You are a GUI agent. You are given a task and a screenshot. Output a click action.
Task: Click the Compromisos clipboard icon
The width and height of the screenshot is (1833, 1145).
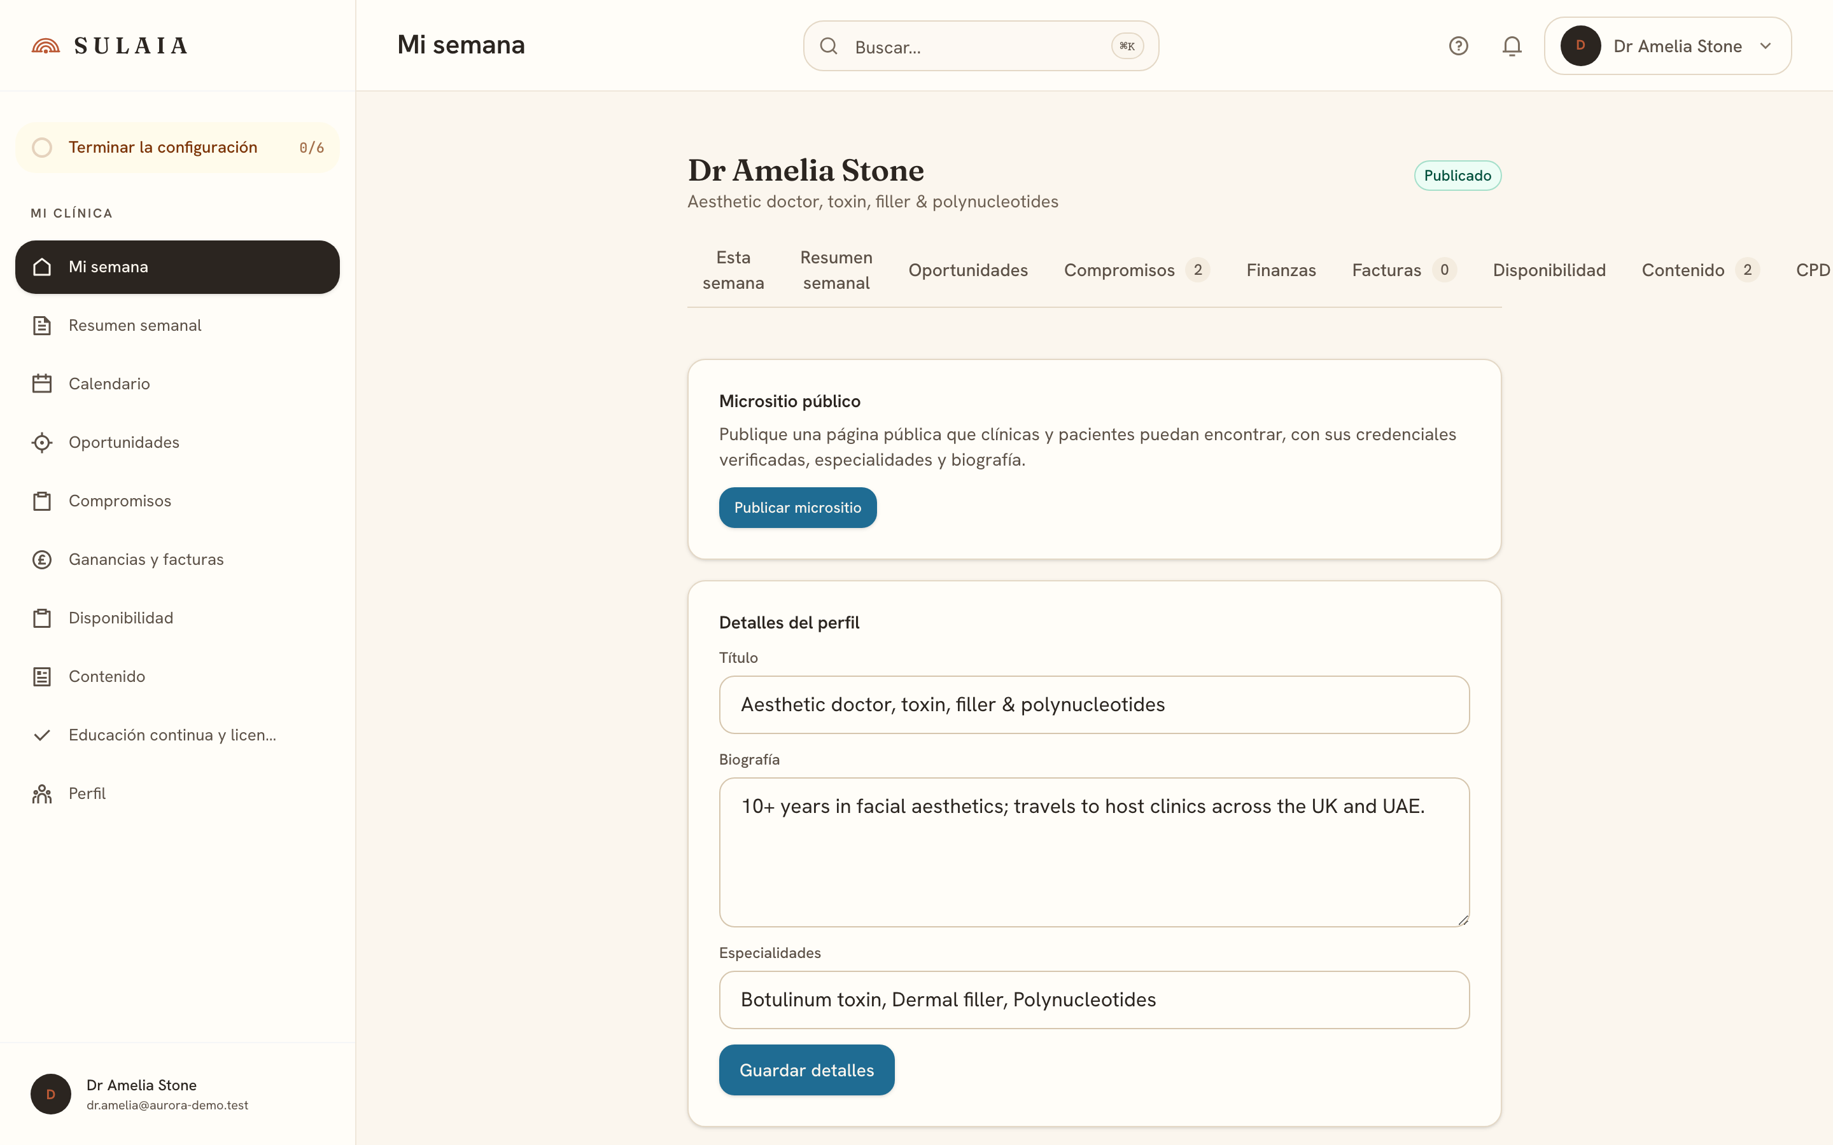tap(43, 501)
